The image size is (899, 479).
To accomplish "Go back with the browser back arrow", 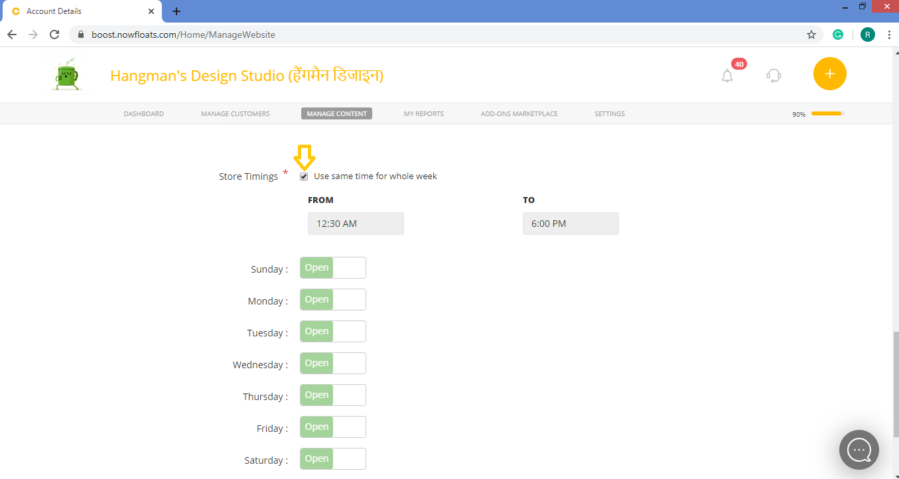I will tap(12, 34).
